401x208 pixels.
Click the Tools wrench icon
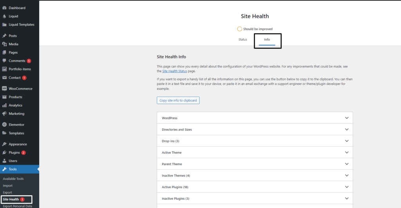pyautogui.click(x=4, y=169)
